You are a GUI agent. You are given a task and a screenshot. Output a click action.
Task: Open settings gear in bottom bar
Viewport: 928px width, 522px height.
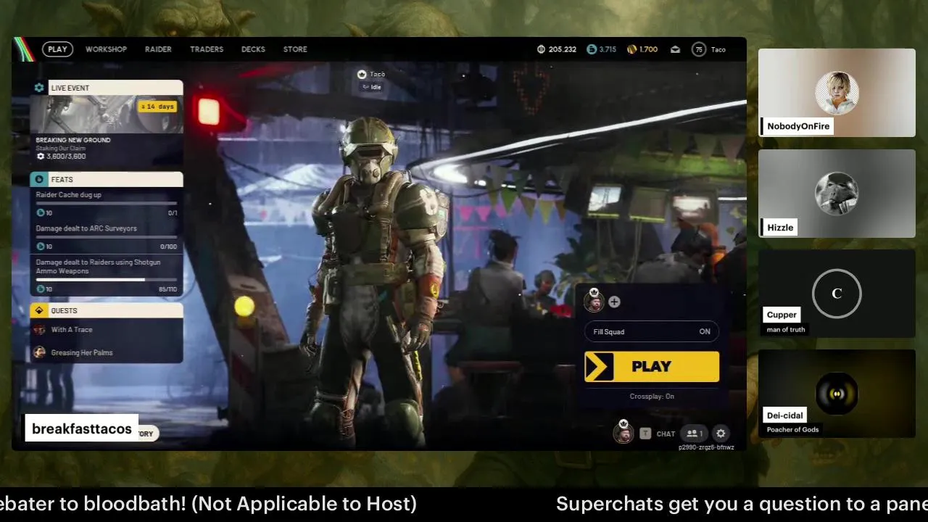pyautogui.click(x=721, y=434)
